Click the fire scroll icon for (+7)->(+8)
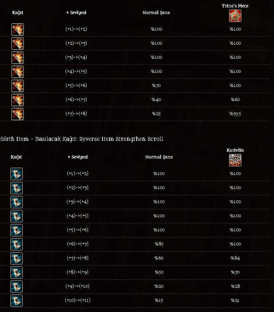This screenshot has height=312, width=274. pyautogui.click(x=18, y=114)
